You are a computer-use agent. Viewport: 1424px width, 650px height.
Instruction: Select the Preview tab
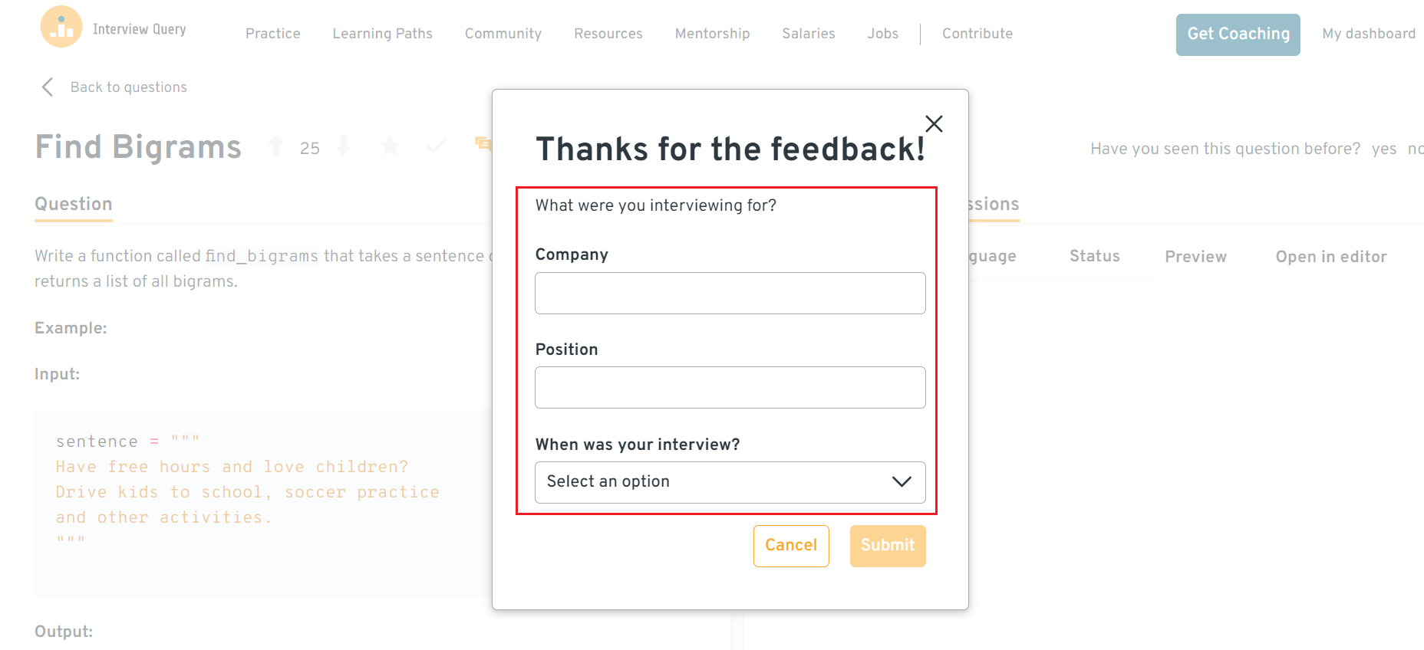pyautogui.click(x=1195, y=257)
